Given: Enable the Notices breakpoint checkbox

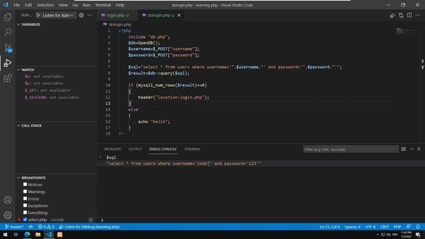Looking at the screenshot, I should click(25, 185).
